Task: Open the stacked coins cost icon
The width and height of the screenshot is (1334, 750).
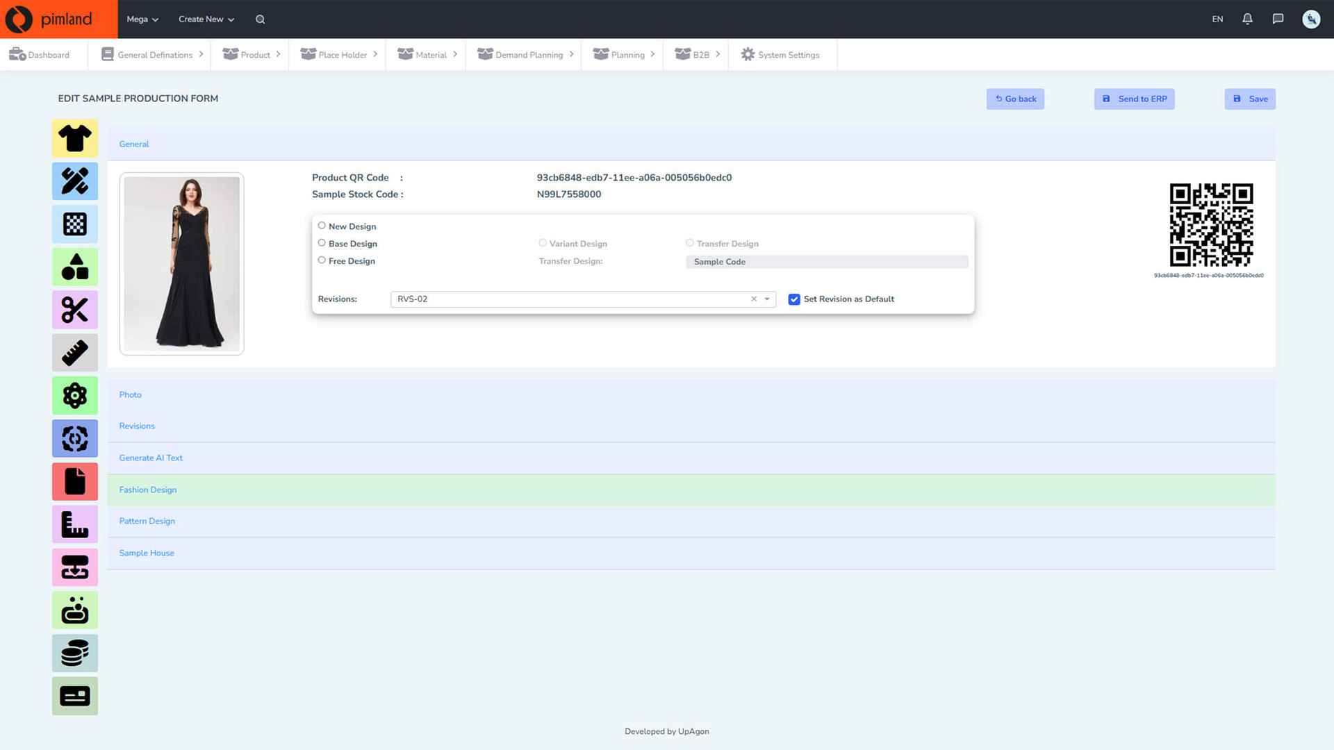Action: click(x=75, y=653)
